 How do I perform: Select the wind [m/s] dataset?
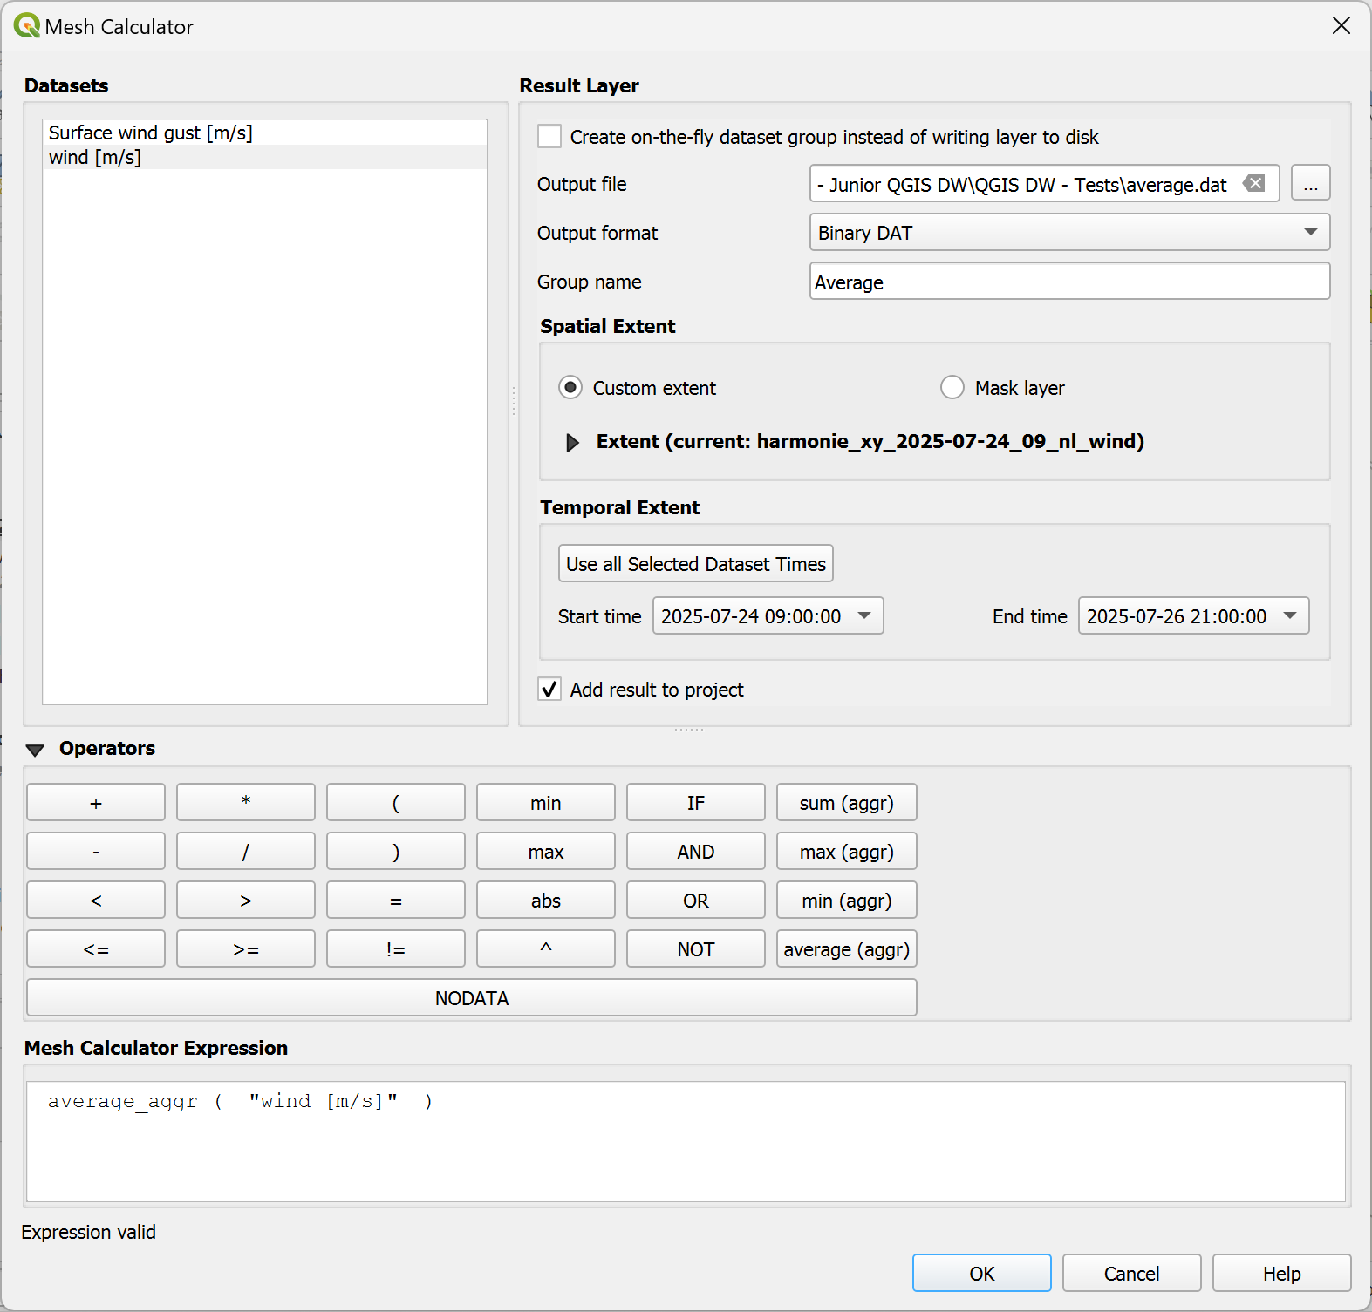[x=95, y=158]
